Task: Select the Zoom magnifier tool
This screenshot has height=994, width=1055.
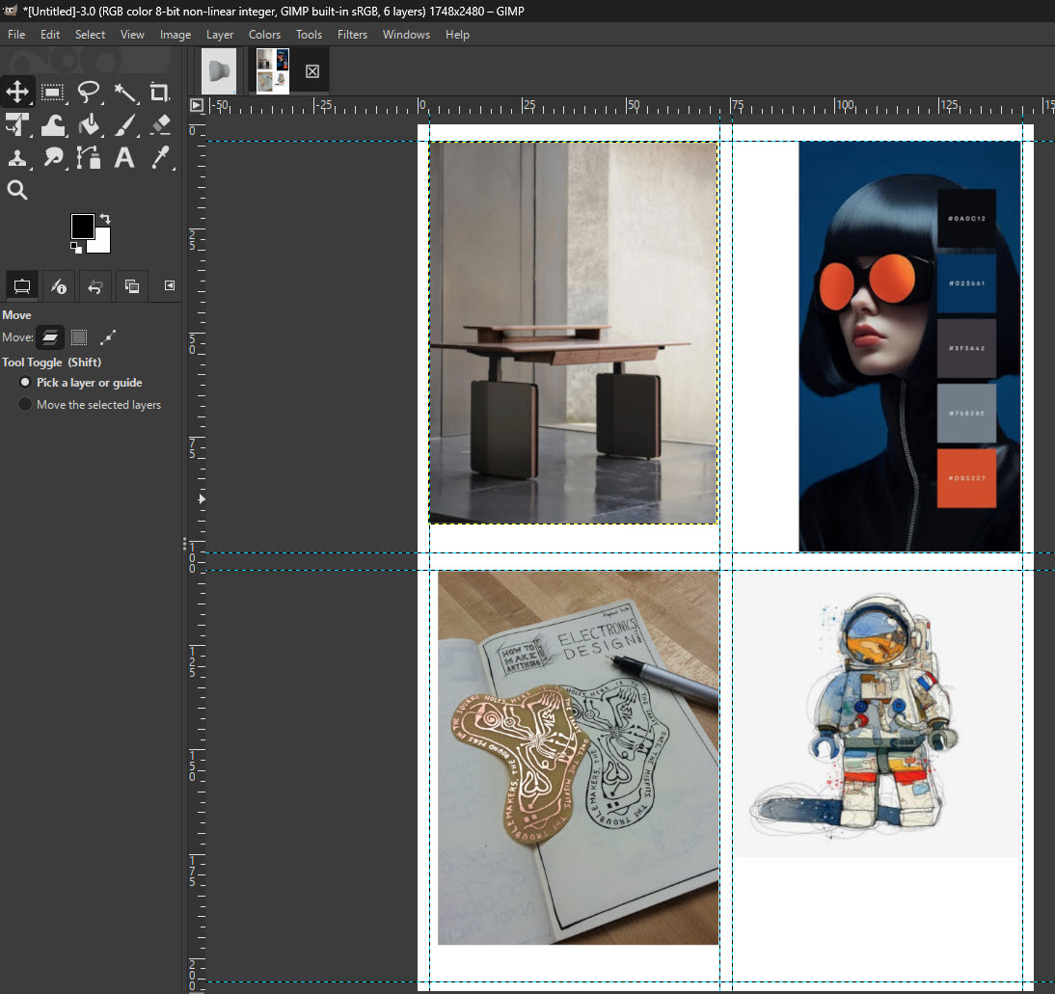Action: pos(17,190)
